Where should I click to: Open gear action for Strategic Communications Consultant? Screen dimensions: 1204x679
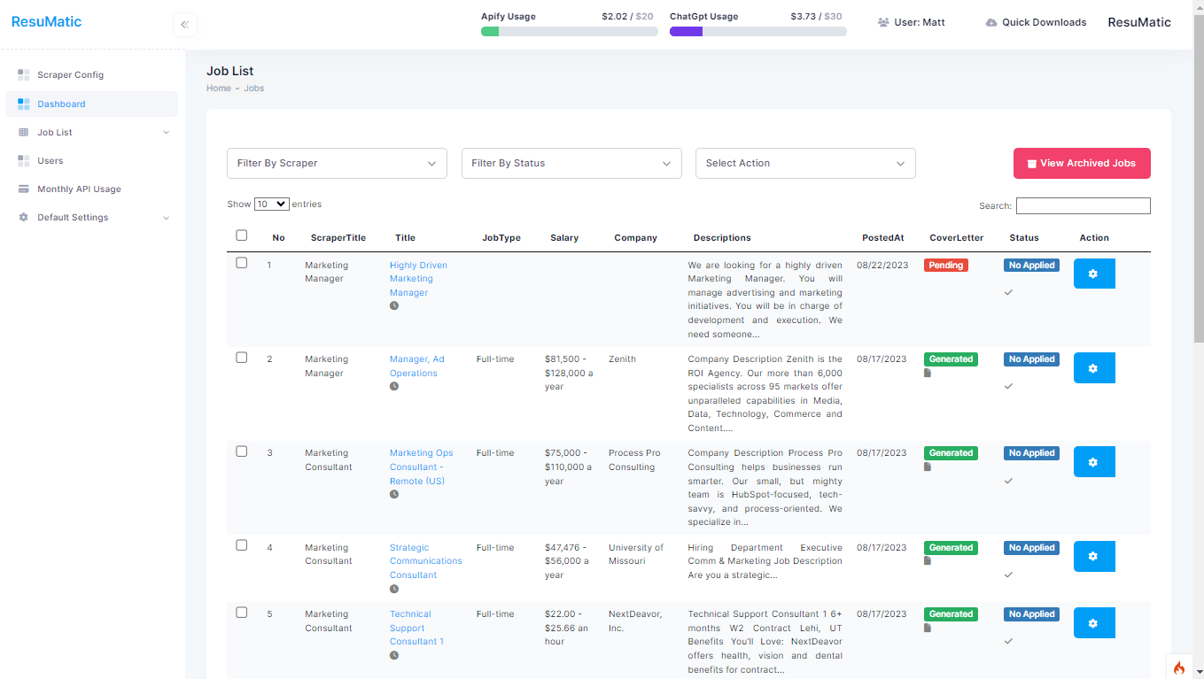pos(1094,556)
